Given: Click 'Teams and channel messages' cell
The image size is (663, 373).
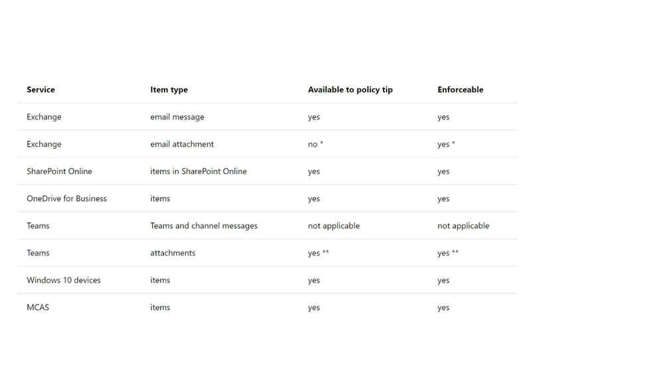Looking at the screenshot, I should (204, 226).
